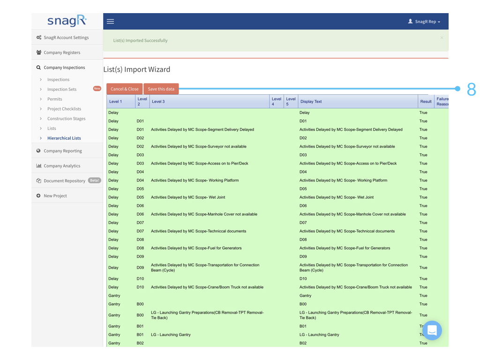Open Project Checklists submenu item
This screenshot has height=360, width=480.
point(64,109)
